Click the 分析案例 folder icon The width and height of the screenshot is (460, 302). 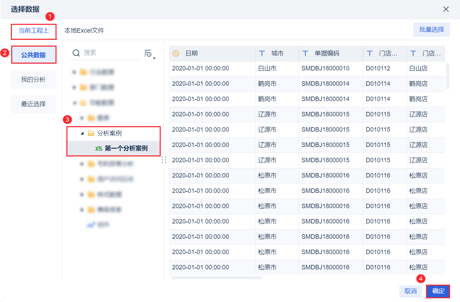coord(91,133)
